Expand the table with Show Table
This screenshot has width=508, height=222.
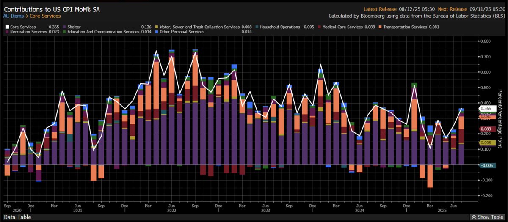(488, 217)
